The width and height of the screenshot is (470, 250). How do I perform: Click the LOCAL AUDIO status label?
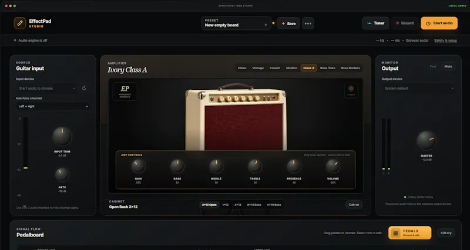tap(458, 6)
